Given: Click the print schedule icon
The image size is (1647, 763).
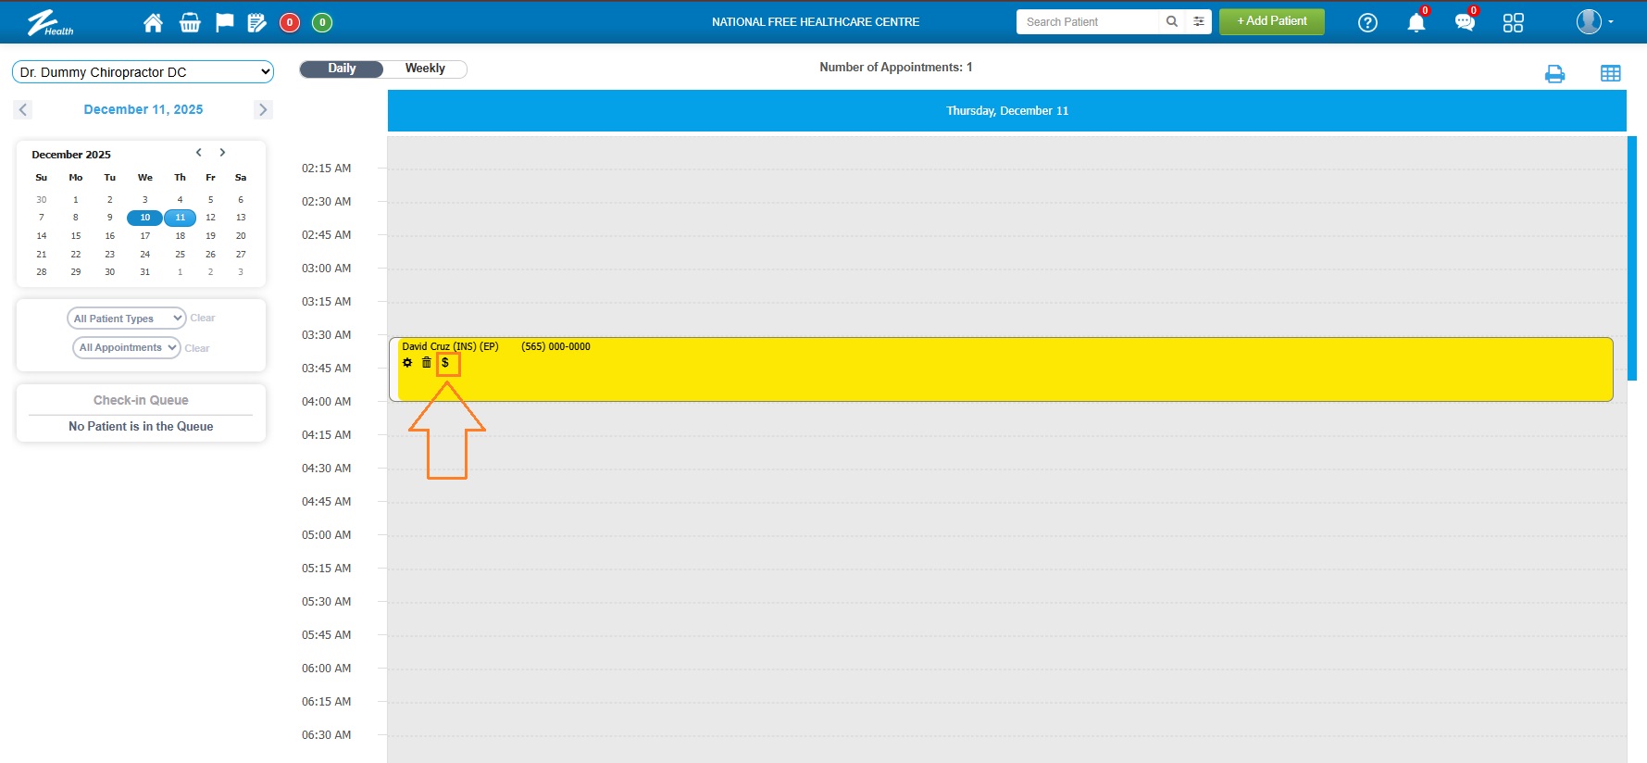Looking at the screenshot, I should (x=1554, y=74).
